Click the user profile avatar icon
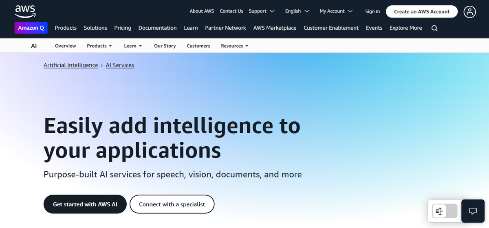The height and width of the screenshot is (228, 489). point(469,12)
